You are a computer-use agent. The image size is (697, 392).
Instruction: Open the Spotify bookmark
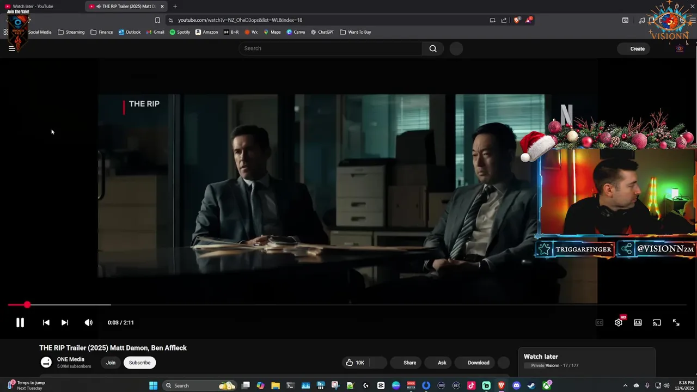(180, 32)
